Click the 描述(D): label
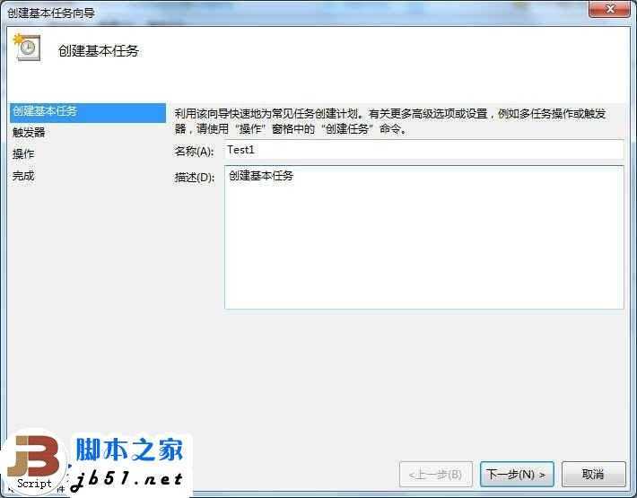Screen dimensions: 637x498 coord(194,177)
